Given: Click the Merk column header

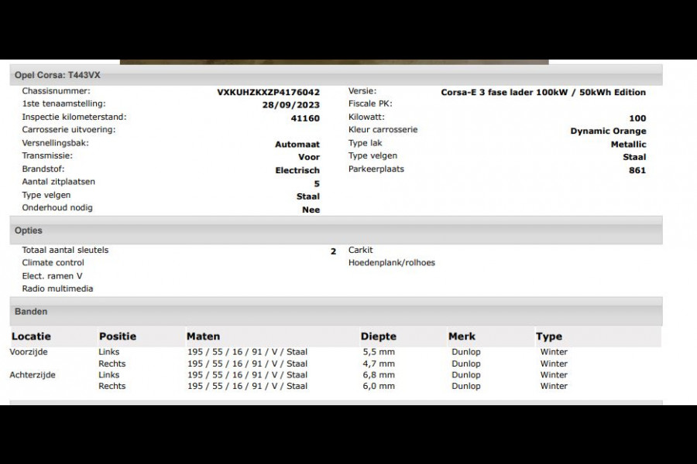Looking at the screenshot, I should pyautogui.click(x=462, y=336).
